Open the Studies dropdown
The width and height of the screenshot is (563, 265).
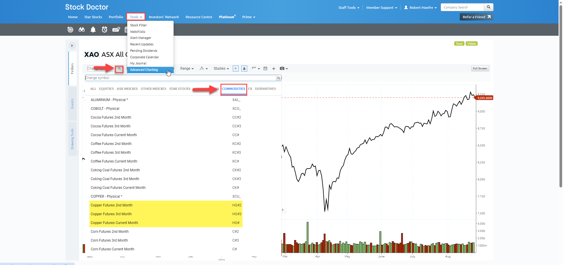[x=221, y=69]
